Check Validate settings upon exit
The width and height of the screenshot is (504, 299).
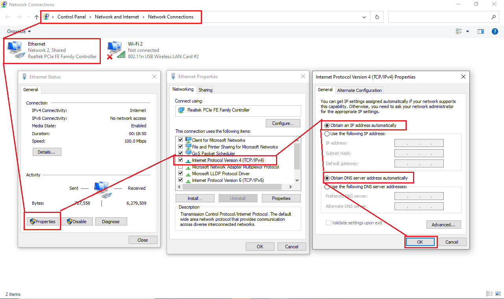tap(328, 223)
